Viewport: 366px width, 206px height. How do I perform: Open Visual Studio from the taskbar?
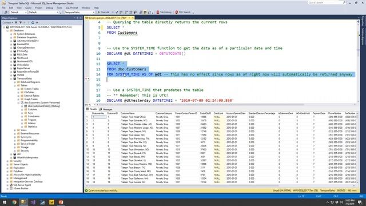[x=33, y=202]
